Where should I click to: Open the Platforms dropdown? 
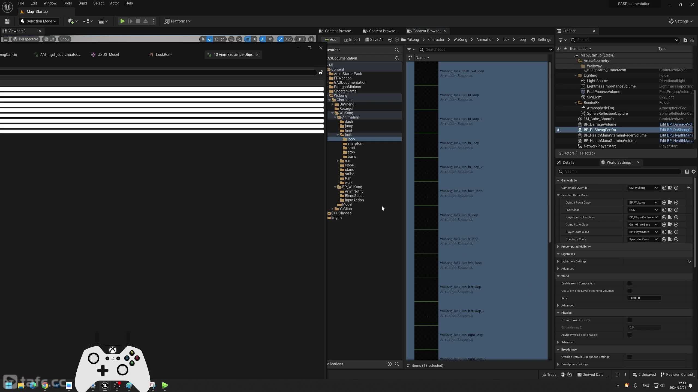(178, 21)
